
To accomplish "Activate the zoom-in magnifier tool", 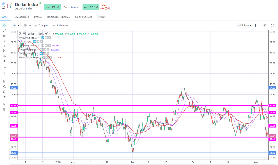I will tap(4, 74).
